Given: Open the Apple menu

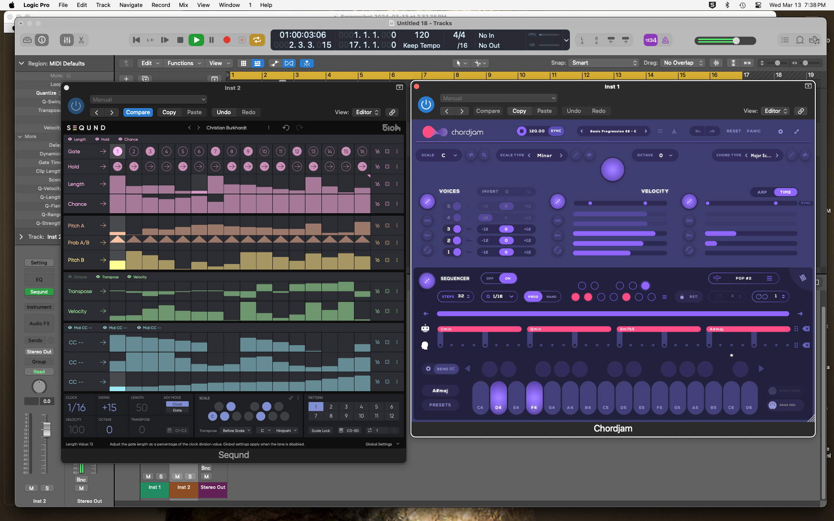Looking at the screenshot, I should (12, 5).
